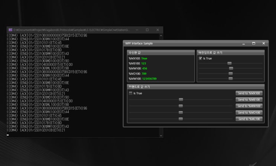Click the Send to %MB100 button
The image size is (276, 166).
point(249,100)
